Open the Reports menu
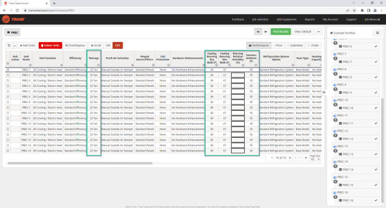 tap(309, 19)
